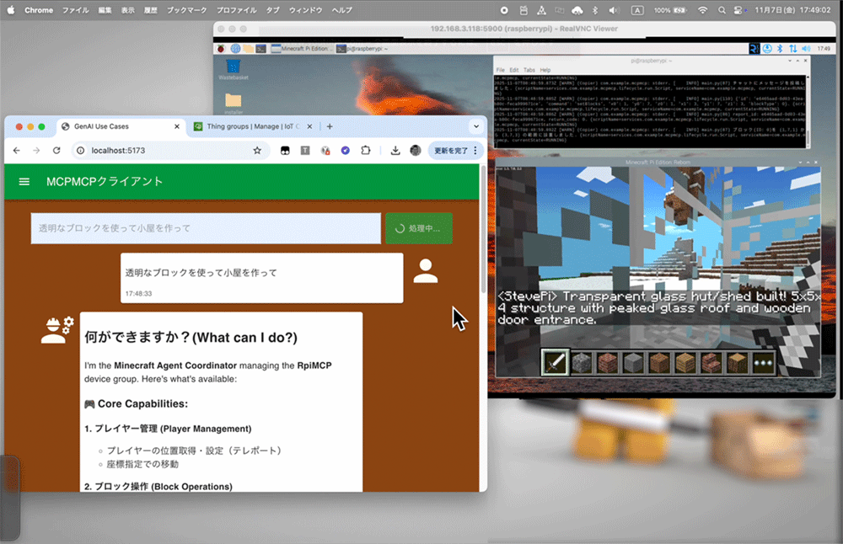Click the Wastebasket icon on the Pi desktop
This screenshot has height=544, width=843.
click(x=234, y=67)
